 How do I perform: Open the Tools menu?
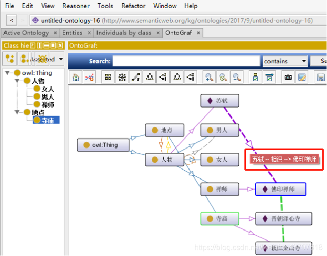105,6
